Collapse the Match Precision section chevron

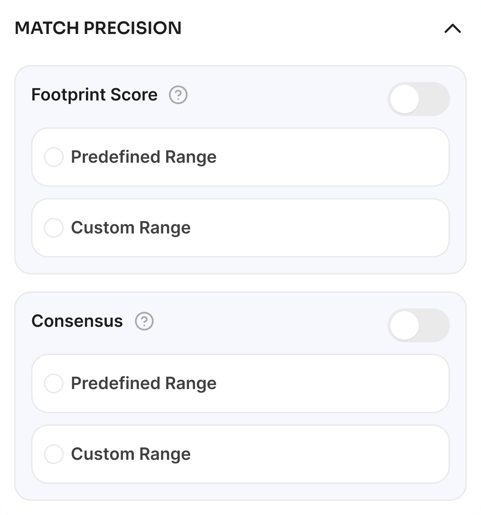tap(452, 29)
